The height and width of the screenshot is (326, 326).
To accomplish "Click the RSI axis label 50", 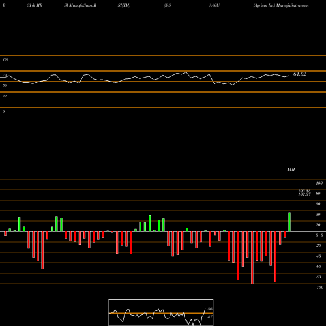I will click(5, 85).
